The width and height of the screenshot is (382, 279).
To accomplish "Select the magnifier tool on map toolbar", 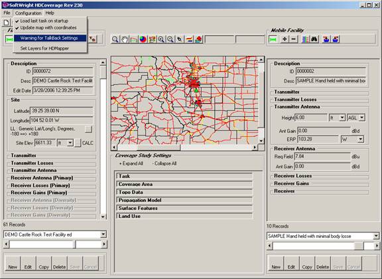I will pos(115,39).
